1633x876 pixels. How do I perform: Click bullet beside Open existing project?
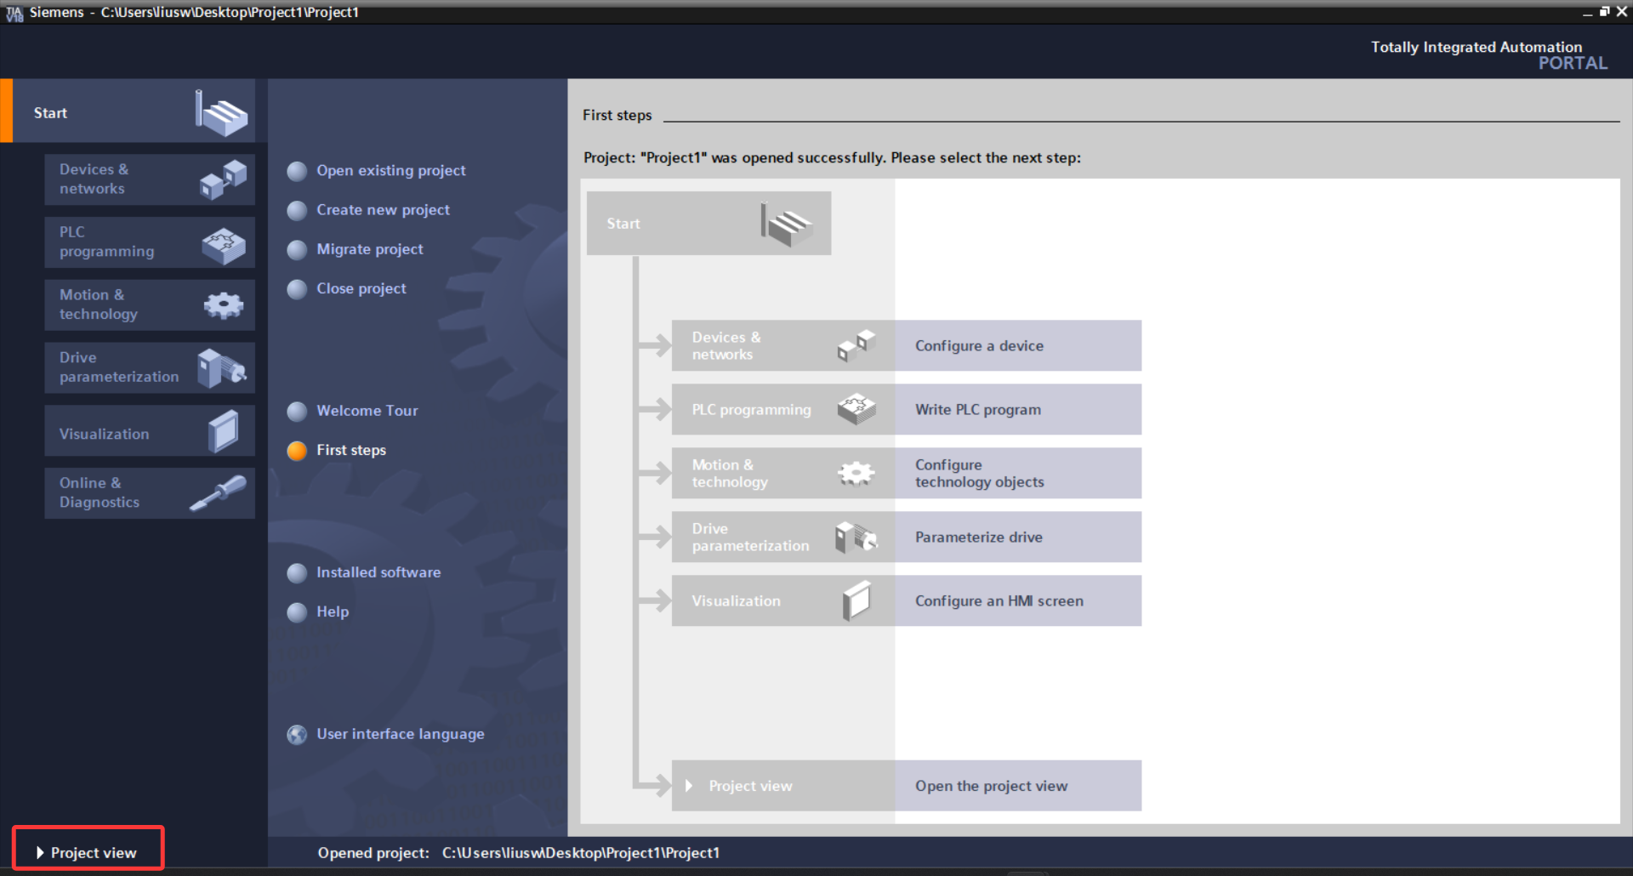coord(297,172)
